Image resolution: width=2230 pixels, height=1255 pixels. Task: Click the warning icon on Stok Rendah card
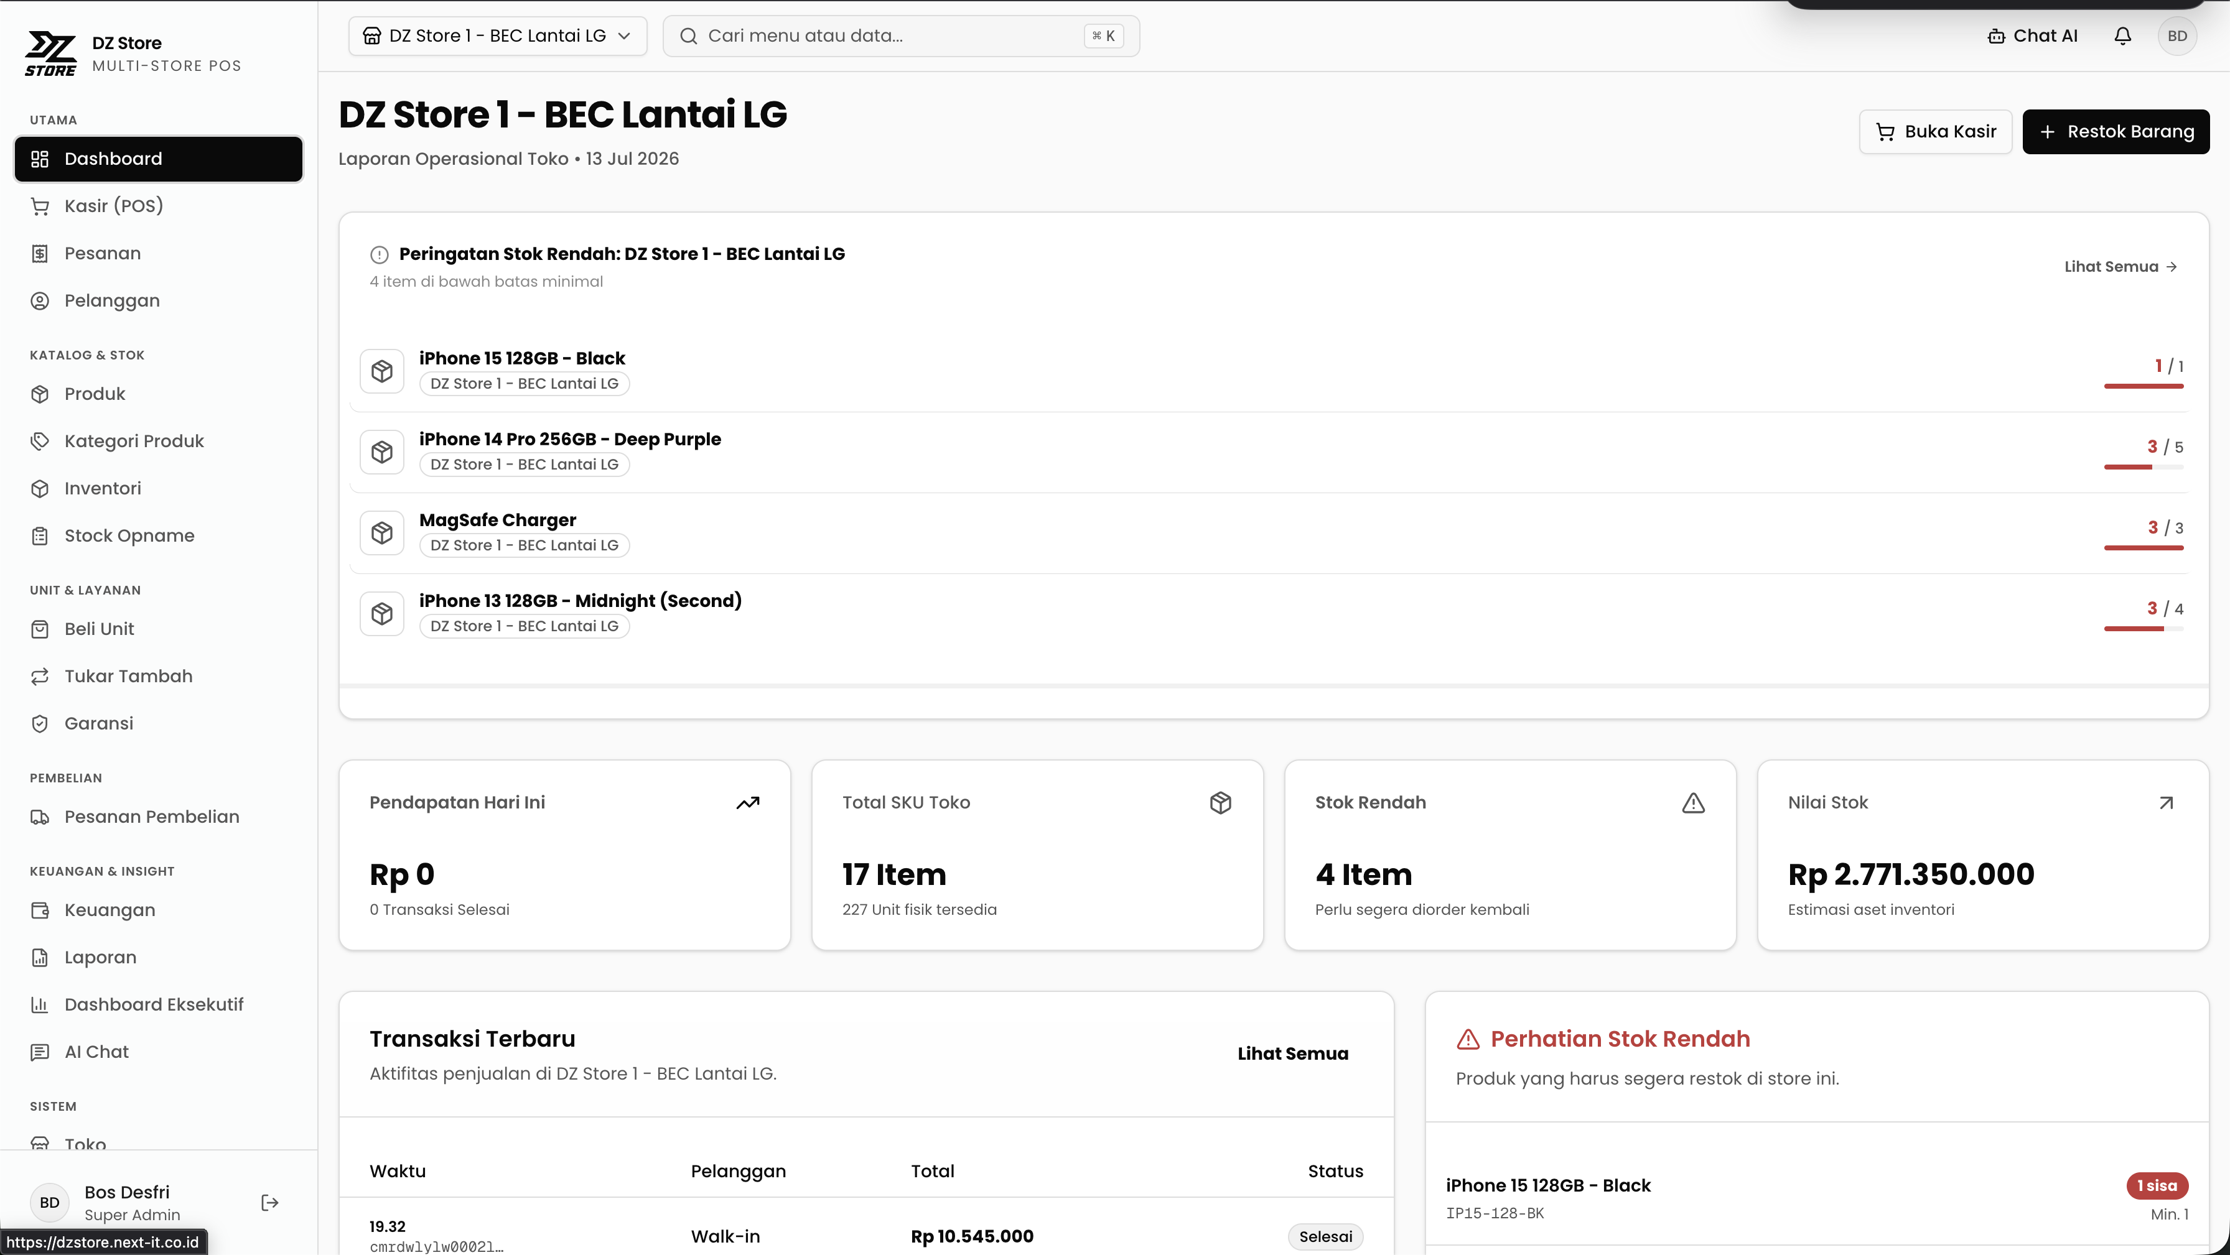pos(1693,803)
